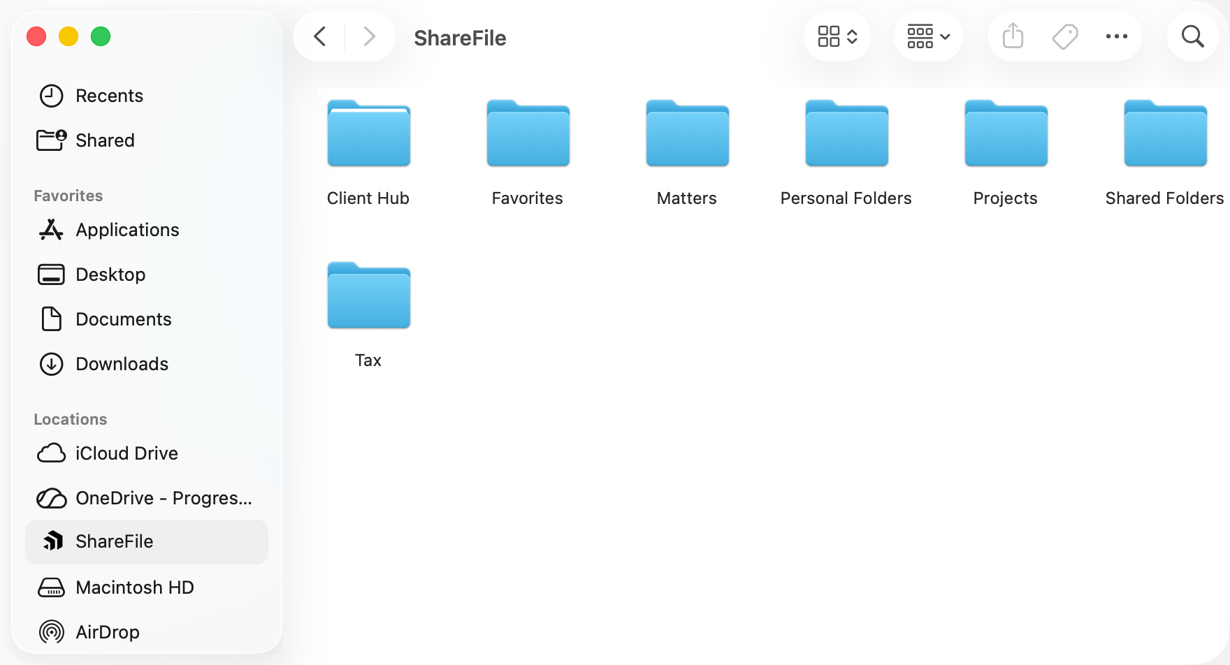Open the more actions ellipsis menu
1230x665 pixels.
tap(1117, 36)
